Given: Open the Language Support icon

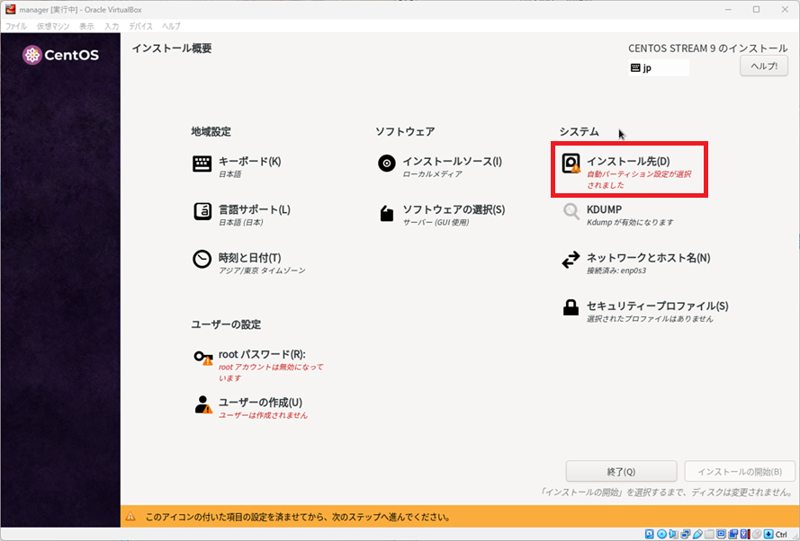Looking at the screenshot, I should 202,211.
